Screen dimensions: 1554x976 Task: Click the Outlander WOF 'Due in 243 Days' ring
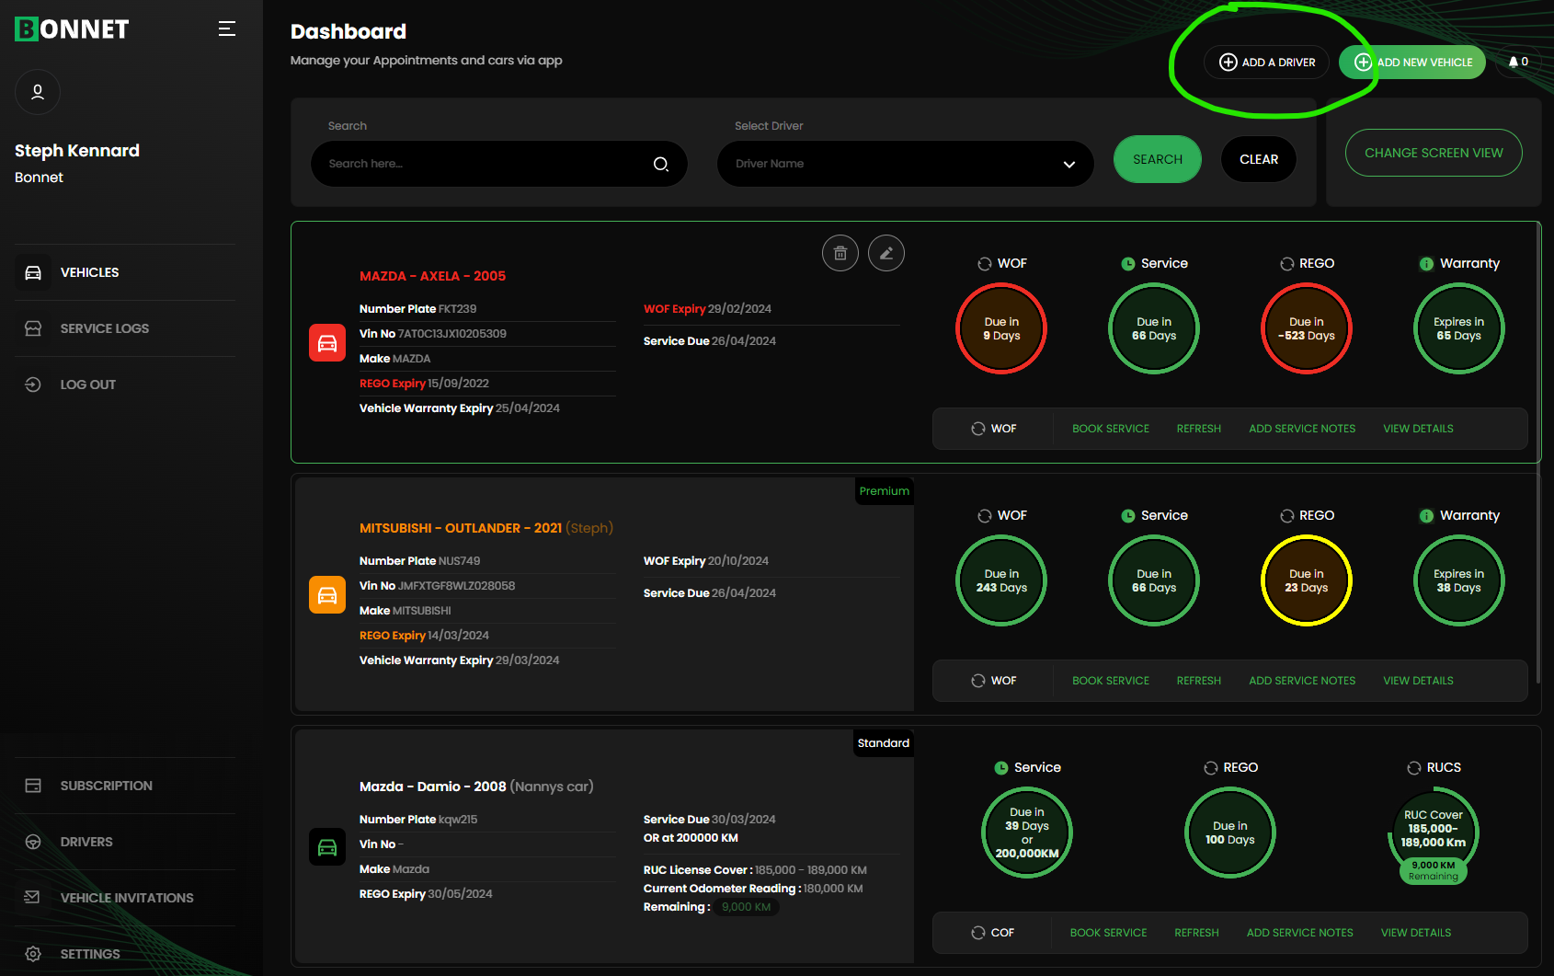(x=1001, y=580)
